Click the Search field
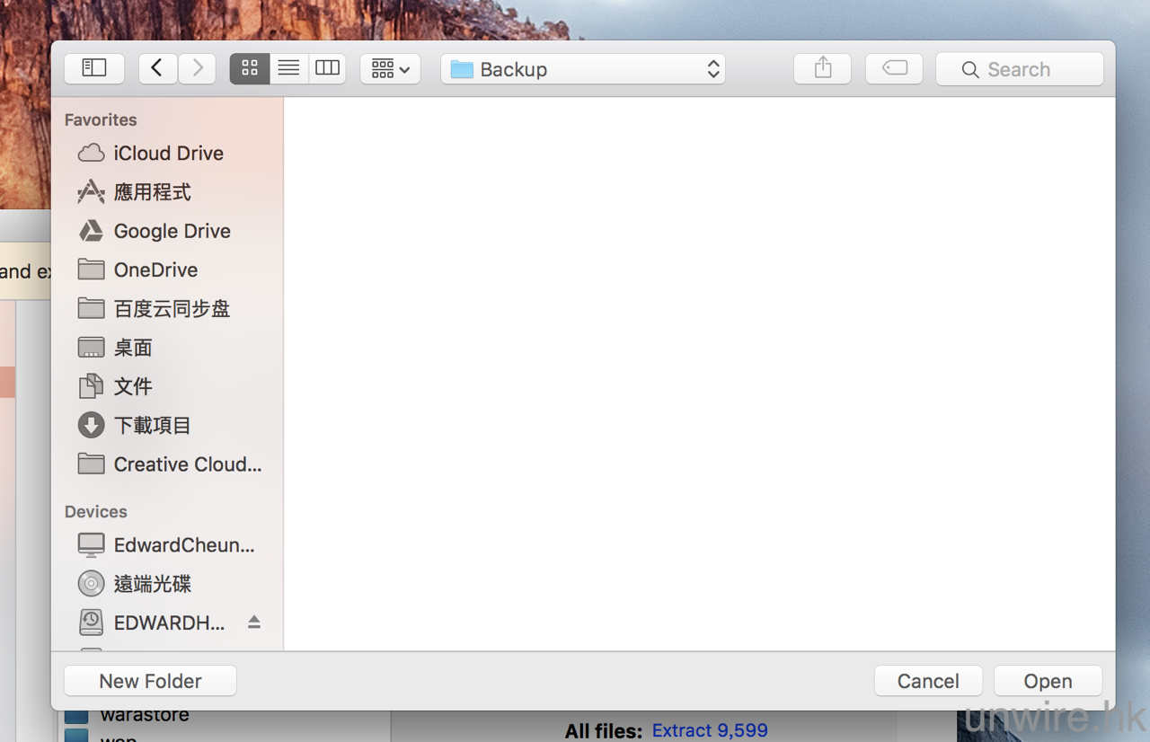 tap(1020, 69)
